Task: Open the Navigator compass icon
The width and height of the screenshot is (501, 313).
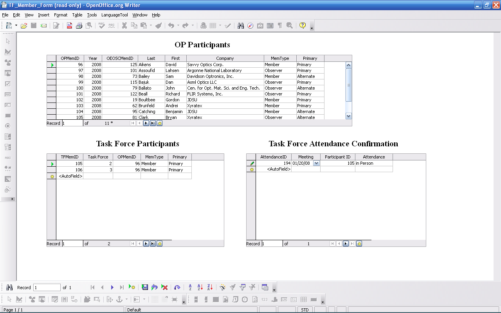Action: [x=250, y=26]
